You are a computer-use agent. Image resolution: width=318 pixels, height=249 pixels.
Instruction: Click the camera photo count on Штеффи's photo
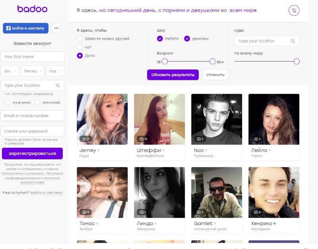[143, 139]
